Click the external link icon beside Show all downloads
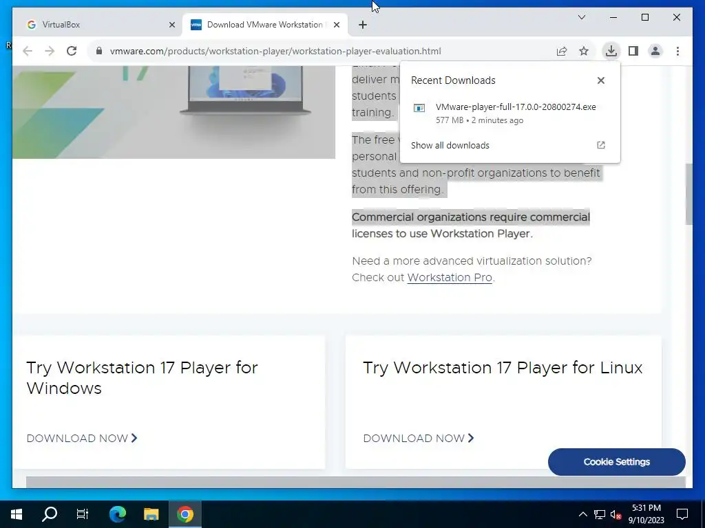705x528 pixels. pos(600,145)
